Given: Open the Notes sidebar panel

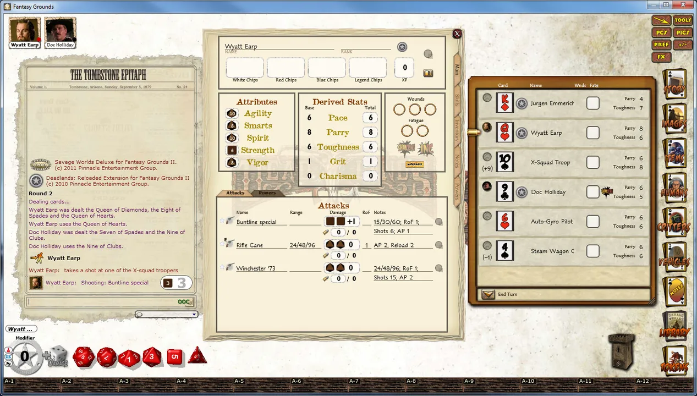Looking at the screenshot, I should 674,292.
